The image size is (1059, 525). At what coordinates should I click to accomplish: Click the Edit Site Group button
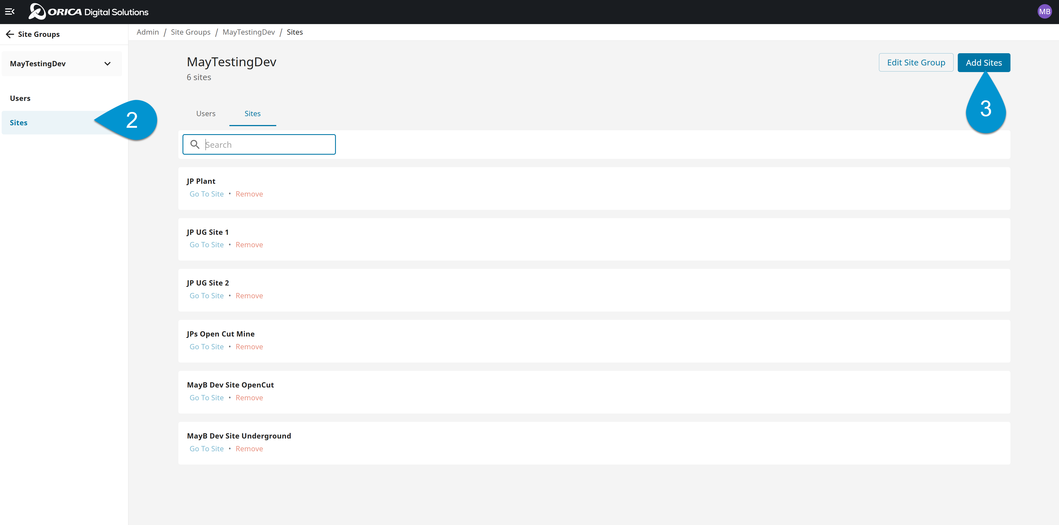pos(916,62)
